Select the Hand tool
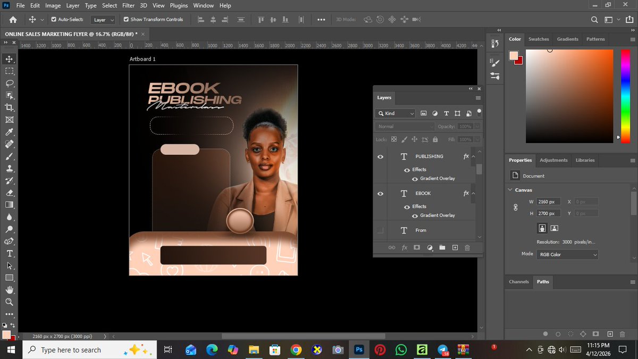Viewport: 638px width, 359px height. (x=9, y=290)
